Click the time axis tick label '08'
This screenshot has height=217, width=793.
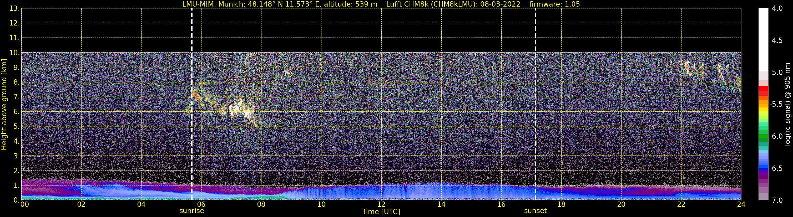click(x=261, y=204)
